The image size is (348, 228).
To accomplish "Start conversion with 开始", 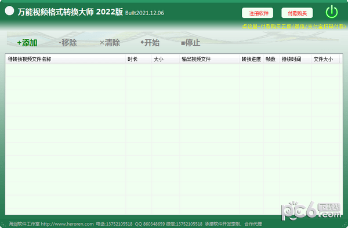I will click(150, 42).
